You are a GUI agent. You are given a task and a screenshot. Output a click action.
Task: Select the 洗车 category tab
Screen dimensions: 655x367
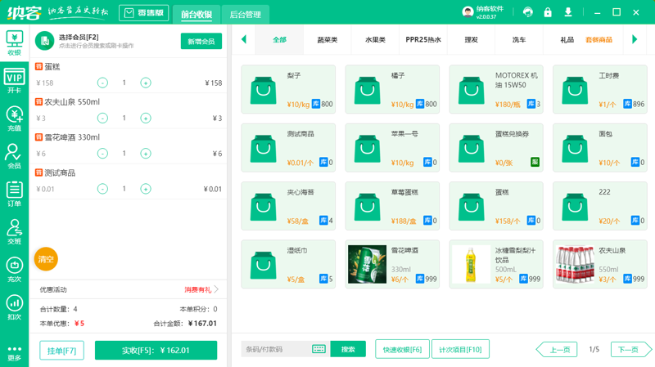(519, 39)
